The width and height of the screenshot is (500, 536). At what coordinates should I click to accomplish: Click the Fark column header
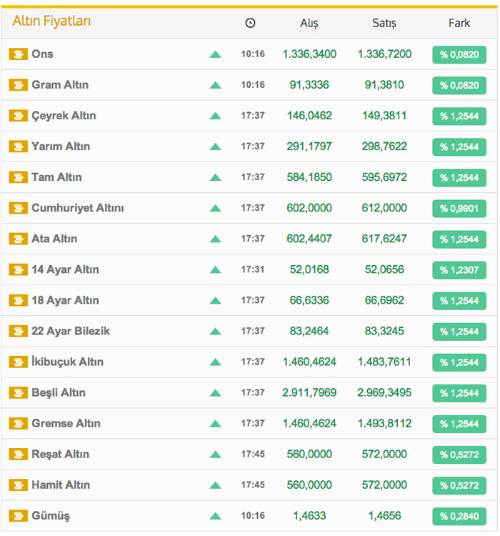pyautogui.click(x=459, y=24)
